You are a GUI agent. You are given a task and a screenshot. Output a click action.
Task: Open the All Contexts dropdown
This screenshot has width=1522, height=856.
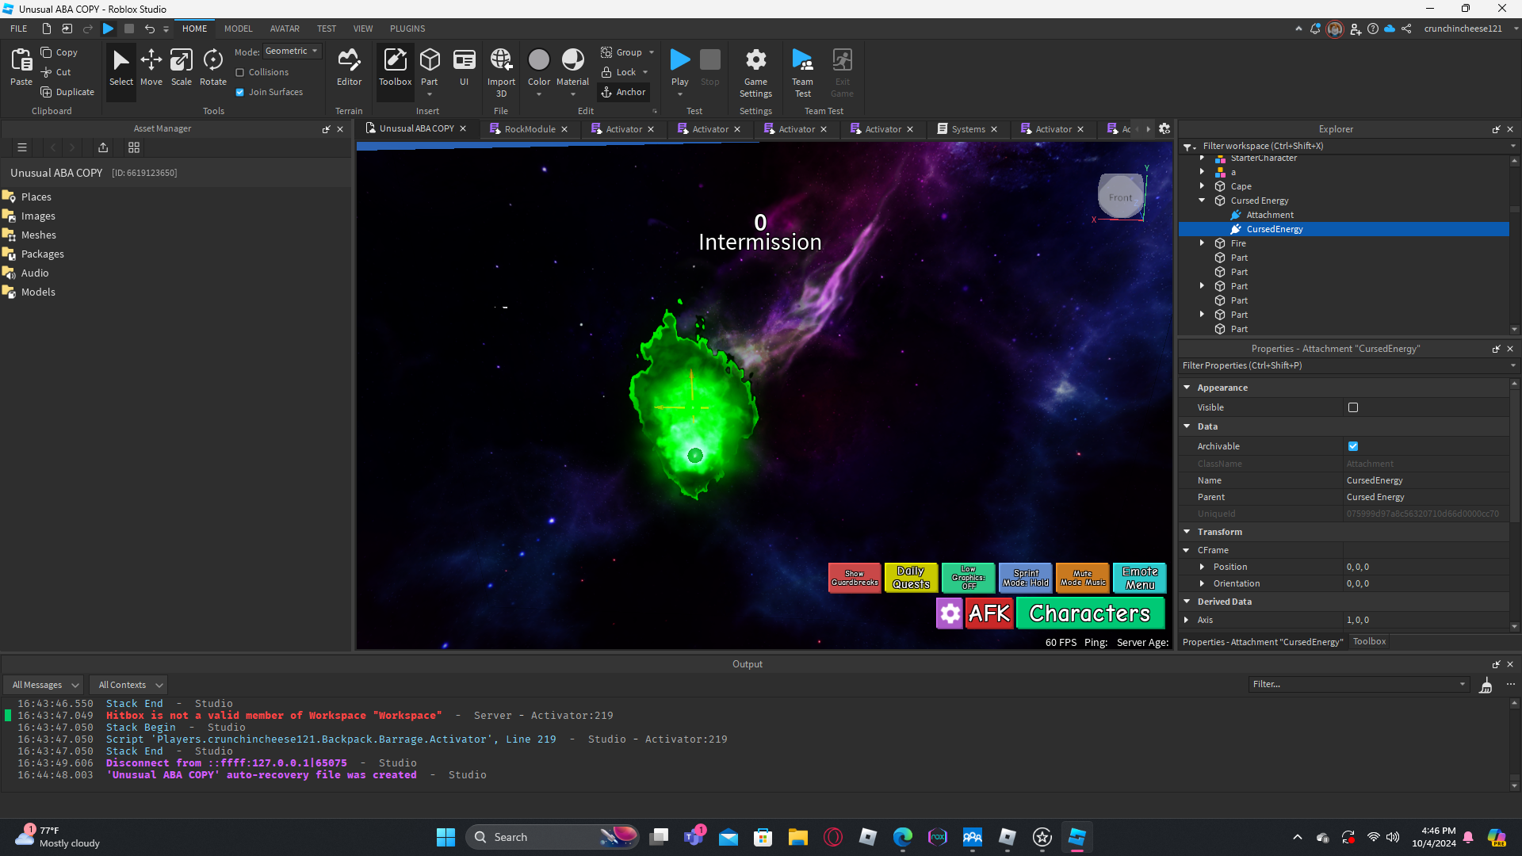[129, 685]
